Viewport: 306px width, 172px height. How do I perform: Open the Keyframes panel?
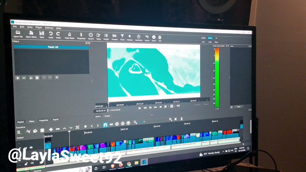[x=139, y=38]
